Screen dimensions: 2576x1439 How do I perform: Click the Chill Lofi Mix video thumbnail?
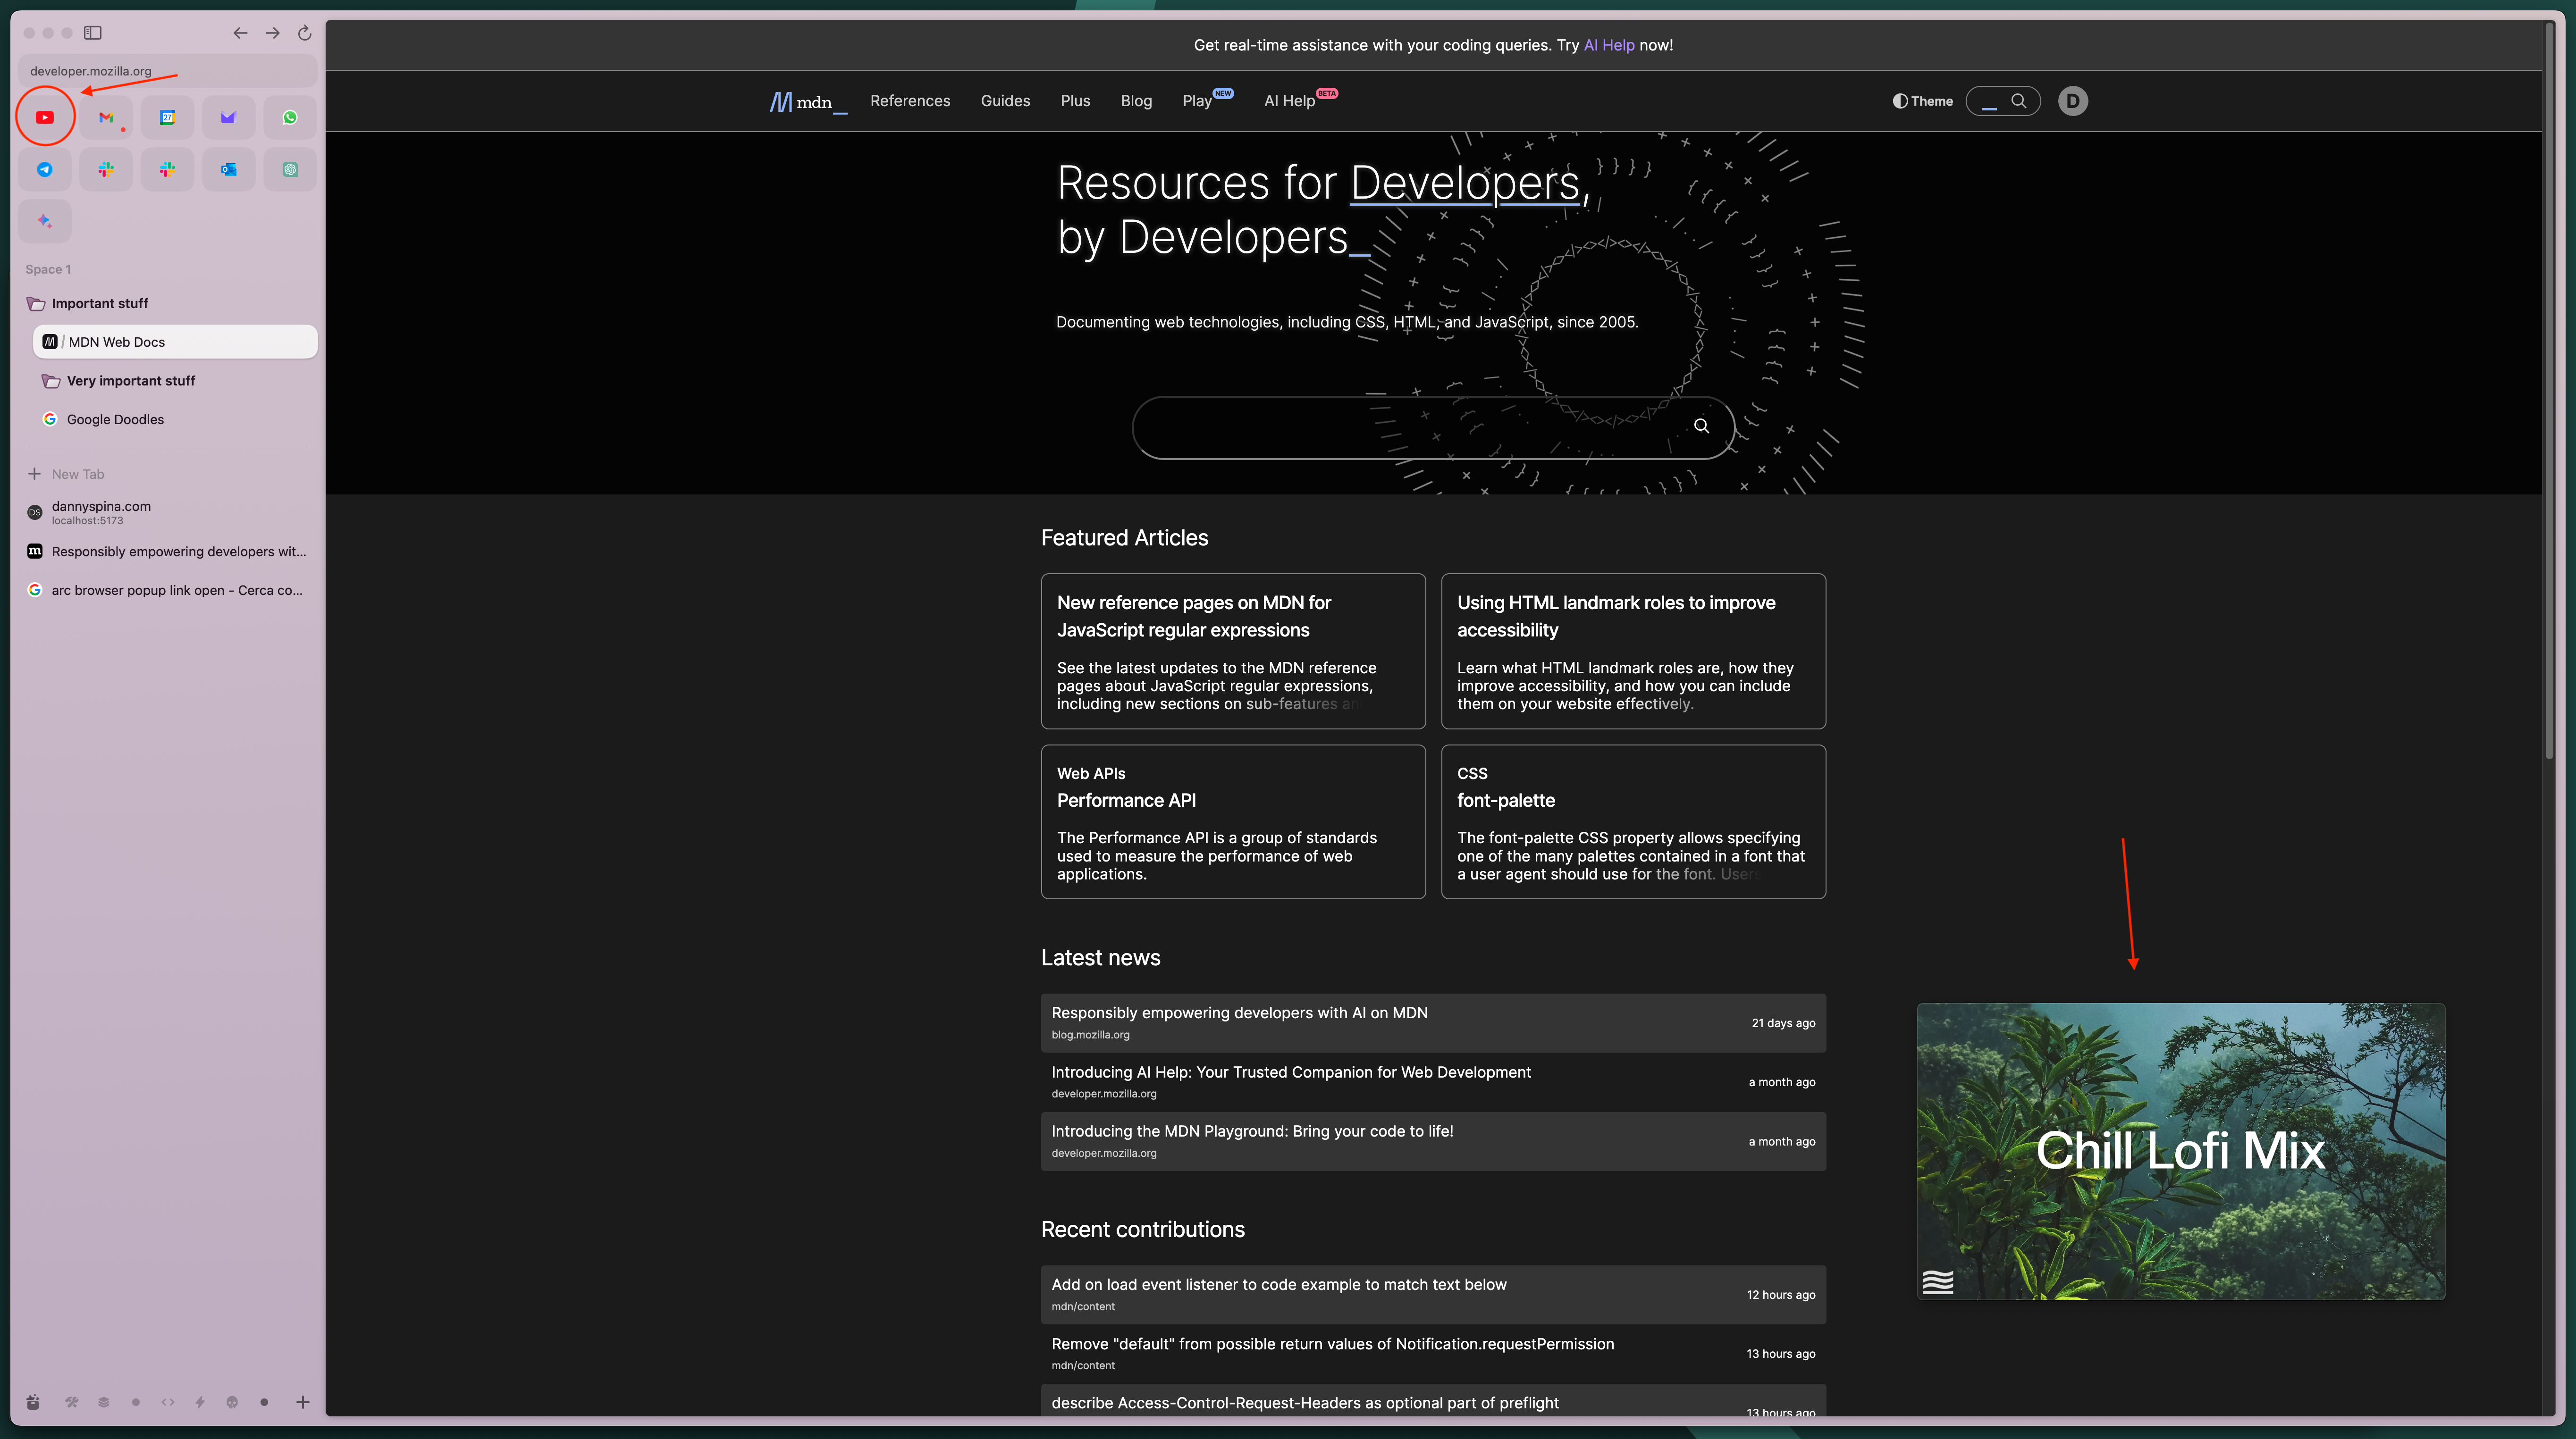tap(2181, 1151)
